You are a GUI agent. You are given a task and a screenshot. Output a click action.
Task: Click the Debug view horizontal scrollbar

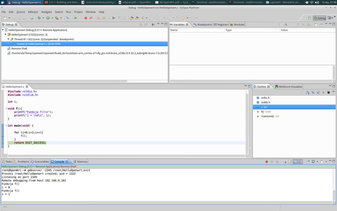(65, 81)
